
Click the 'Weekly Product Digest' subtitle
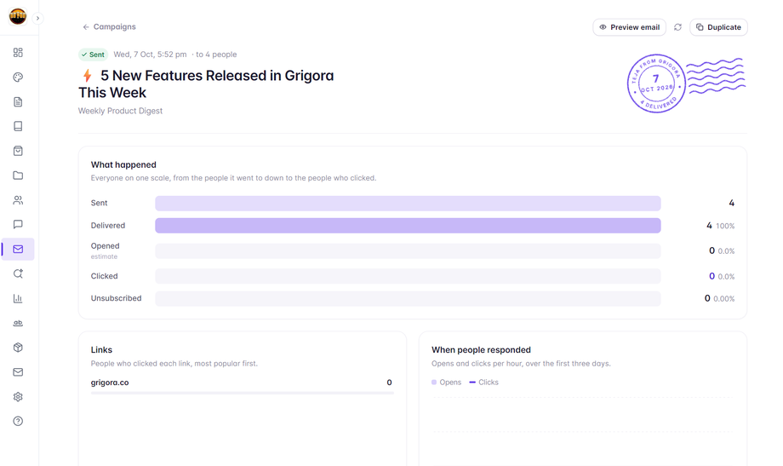pos(120,111)
